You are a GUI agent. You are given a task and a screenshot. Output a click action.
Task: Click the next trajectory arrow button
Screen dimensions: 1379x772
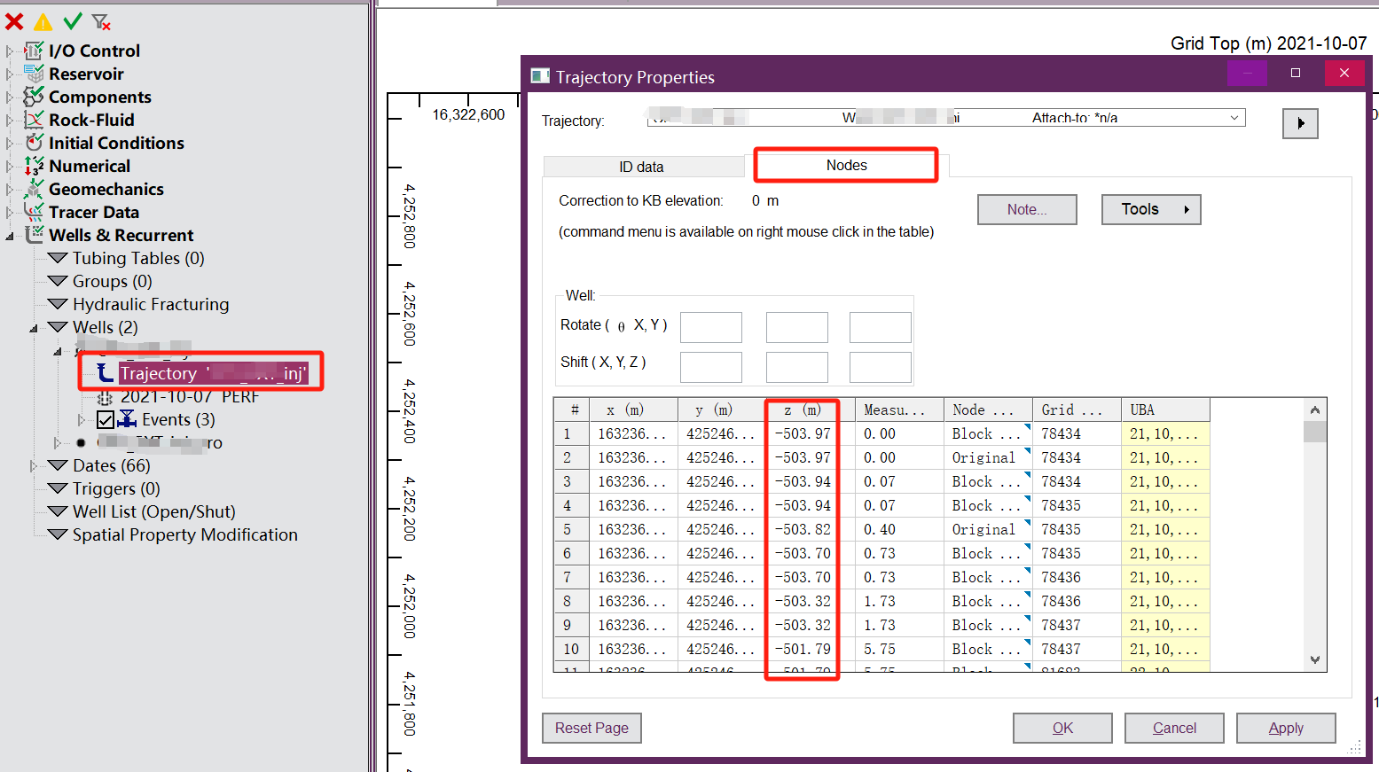[x=1299, y=123]
